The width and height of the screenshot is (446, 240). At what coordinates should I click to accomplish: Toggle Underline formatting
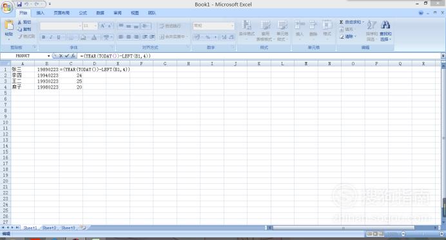[x=59, y=37]
